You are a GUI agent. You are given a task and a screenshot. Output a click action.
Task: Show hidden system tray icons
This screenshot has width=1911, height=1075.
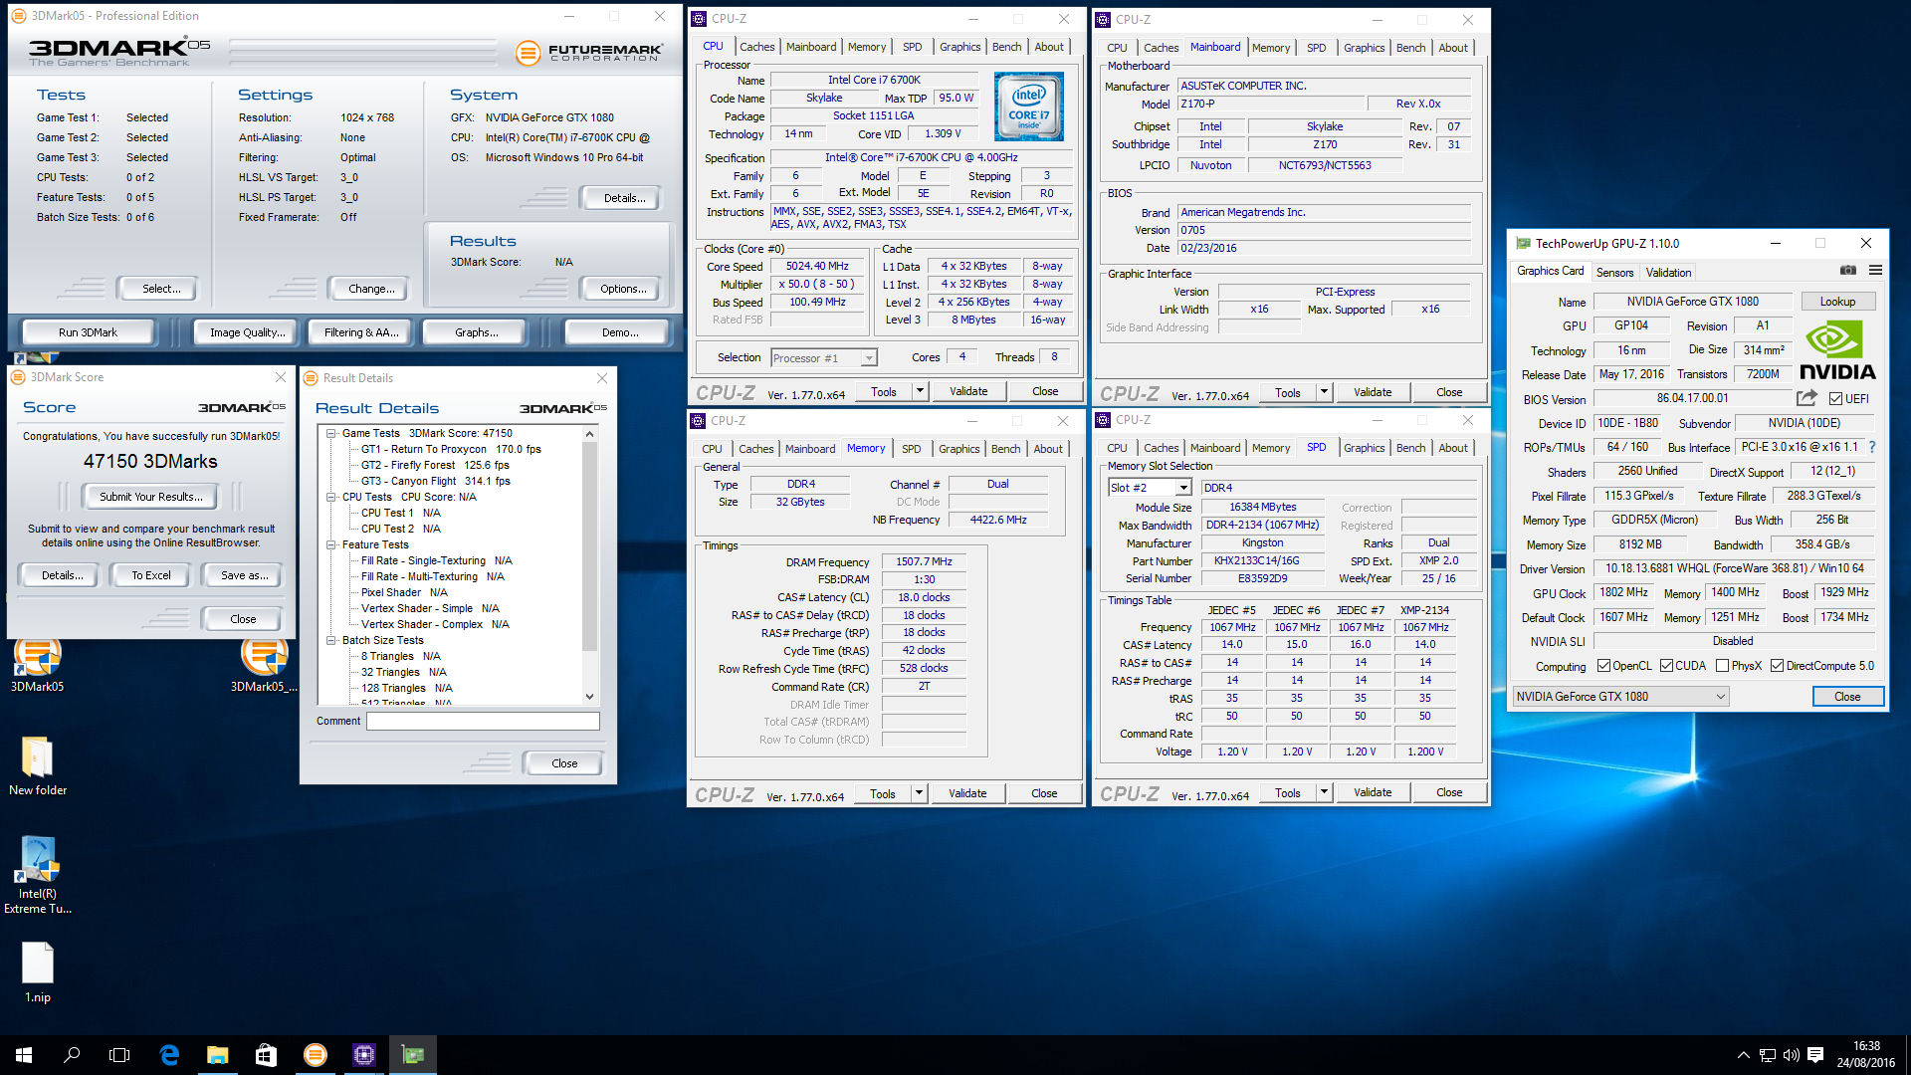coord(1743,1055)
